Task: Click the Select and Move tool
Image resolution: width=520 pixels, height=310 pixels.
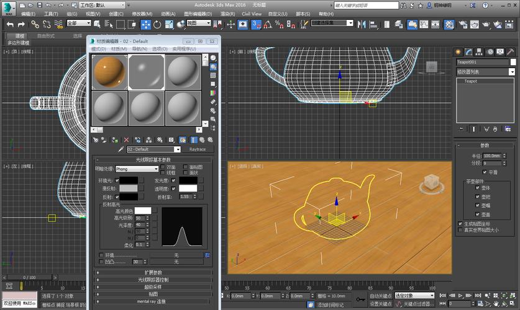Action: [x=146, y=24]
